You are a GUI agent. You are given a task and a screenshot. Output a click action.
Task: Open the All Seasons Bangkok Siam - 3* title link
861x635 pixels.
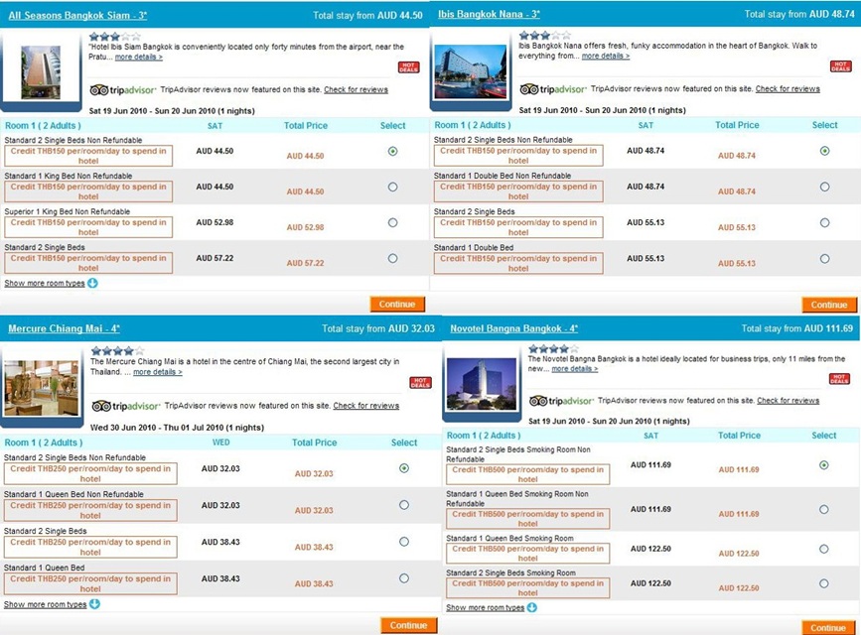pyautogui.click(x=77, y=15)
